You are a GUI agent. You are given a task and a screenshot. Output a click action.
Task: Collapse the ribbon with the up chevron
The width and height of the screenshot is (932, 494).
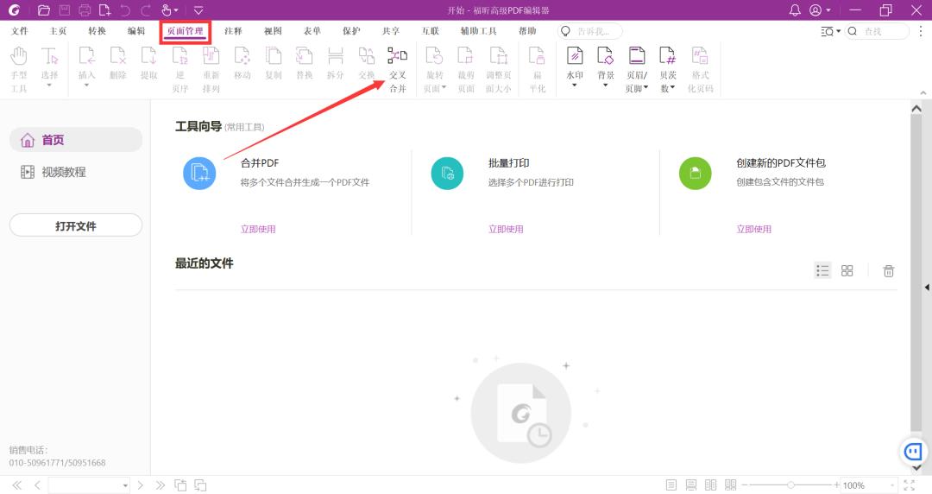pyautogui.click(x=923, y=93)
